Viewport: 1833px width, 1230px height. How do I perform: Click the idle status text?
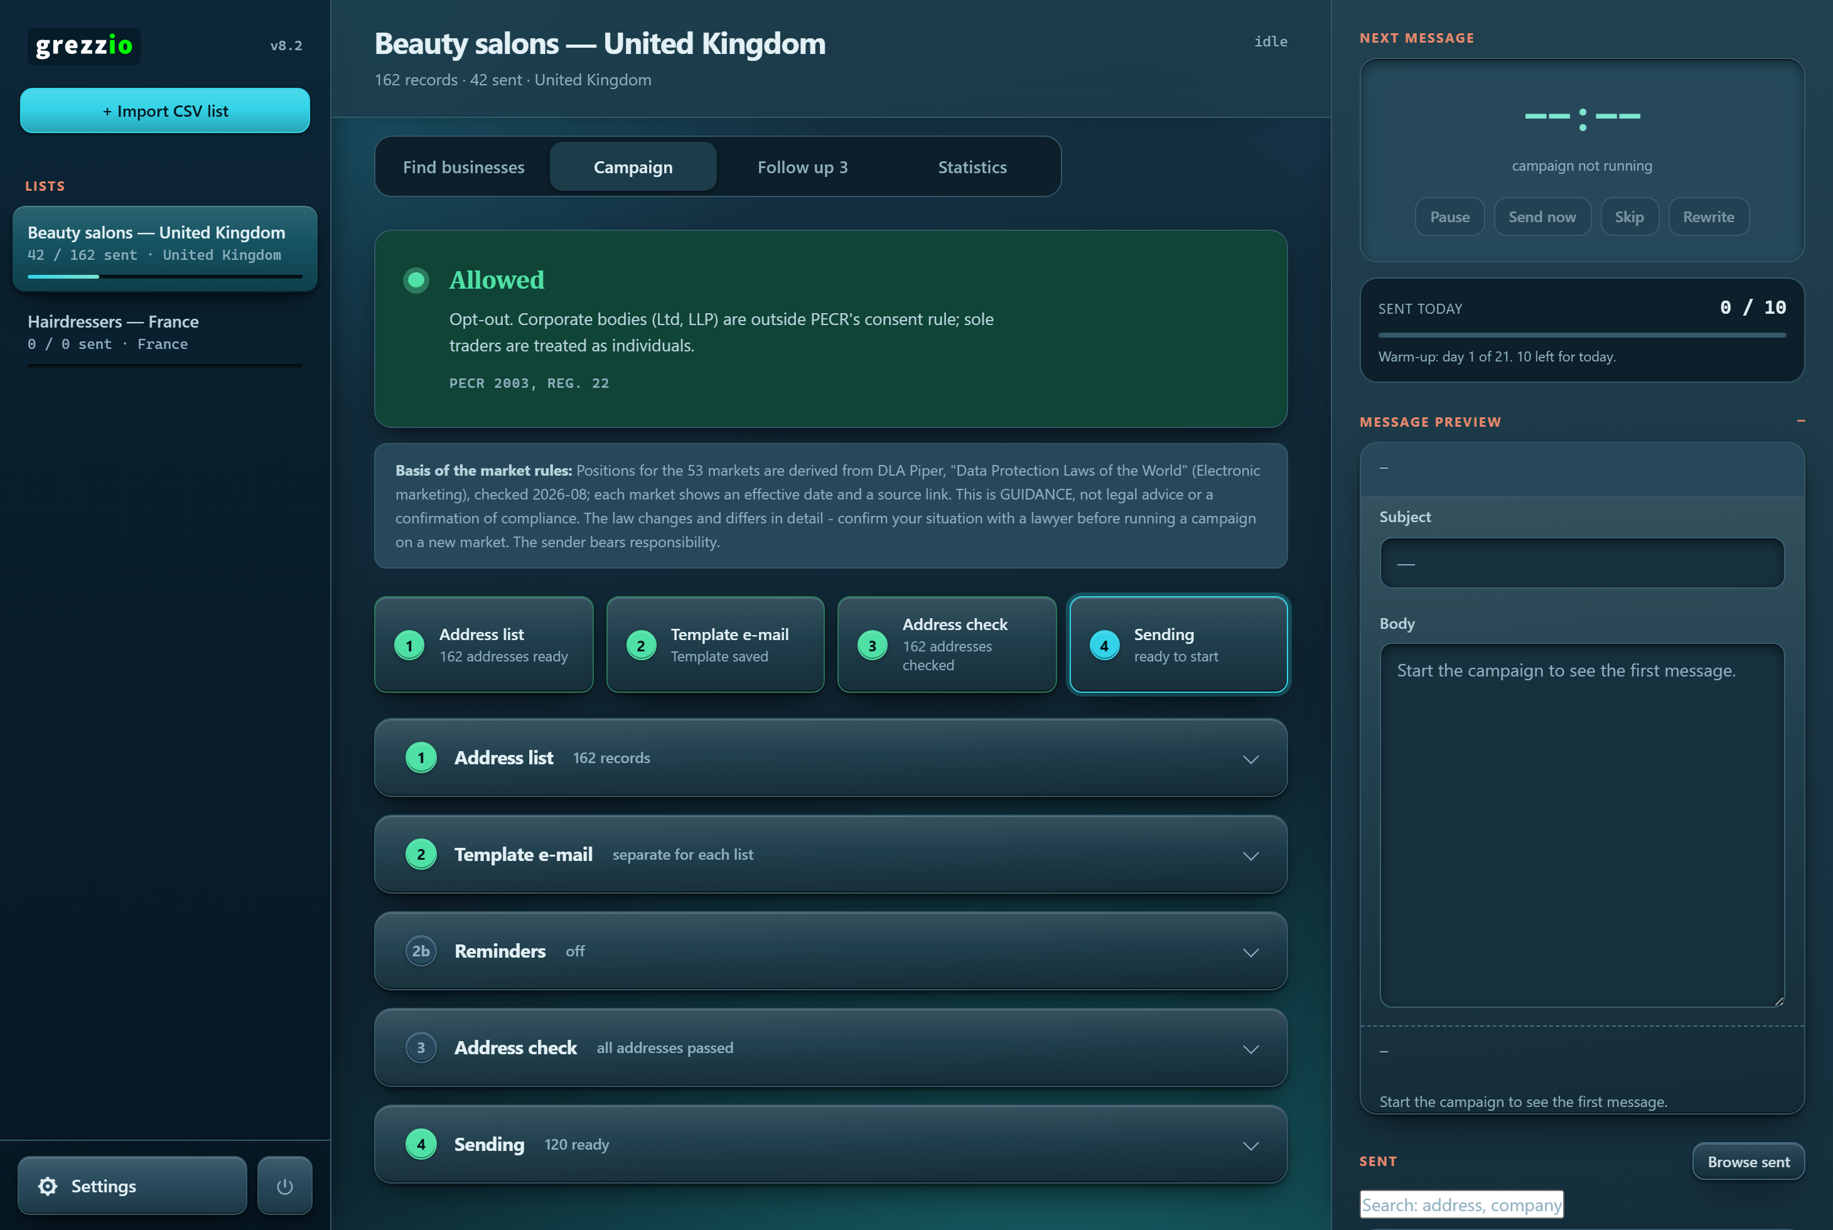pyautogui.click(x=1271, y=41)
